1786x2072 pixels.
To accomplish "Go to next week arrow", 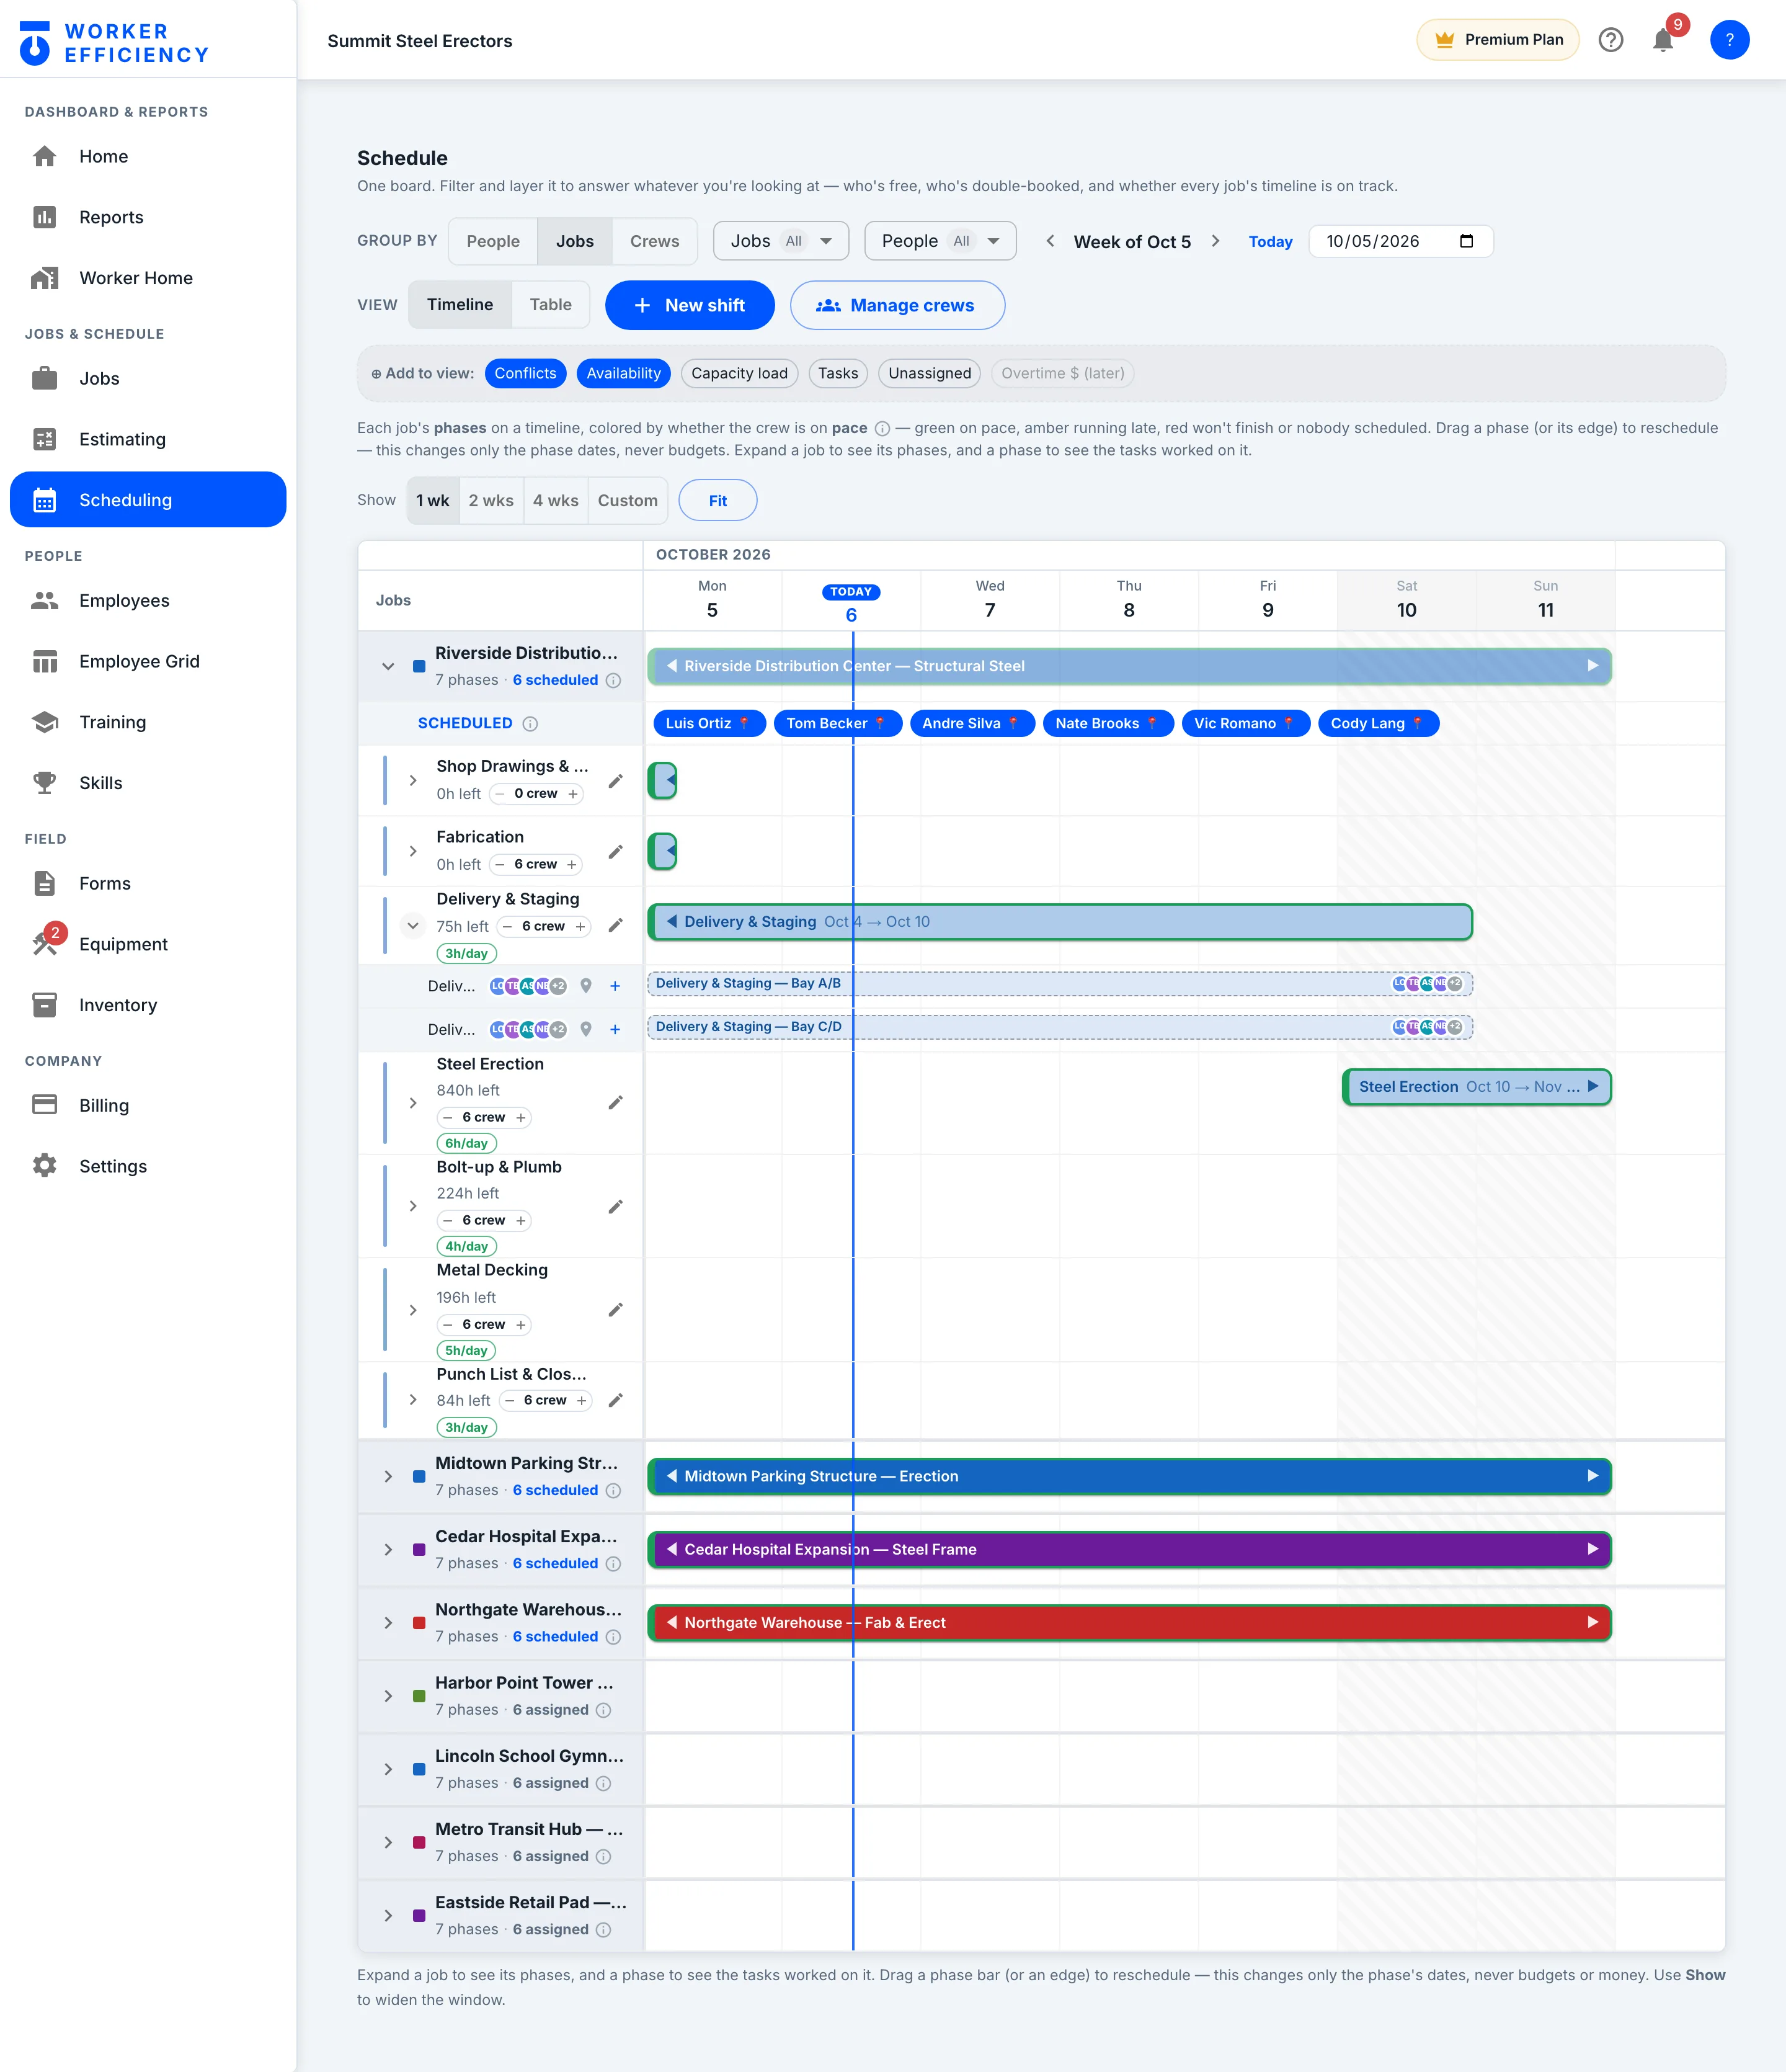I will [x=1215, y=241].
